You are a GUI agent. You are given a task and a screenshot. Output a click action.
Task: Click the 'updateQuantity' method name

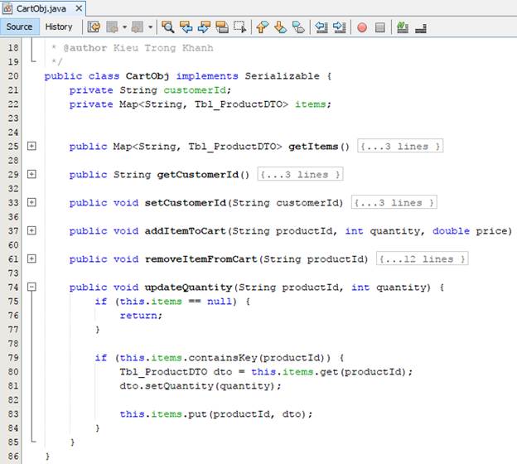189,288
